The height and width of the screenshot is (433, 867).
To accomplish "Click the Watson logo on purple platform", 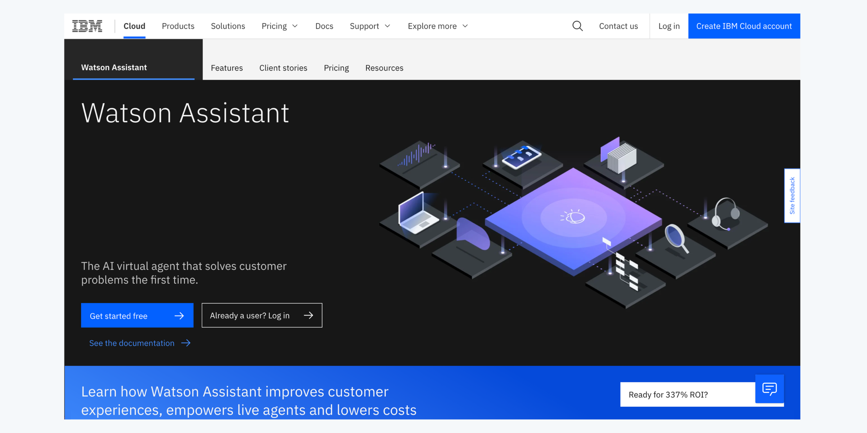I will click(x=573, y=217).
